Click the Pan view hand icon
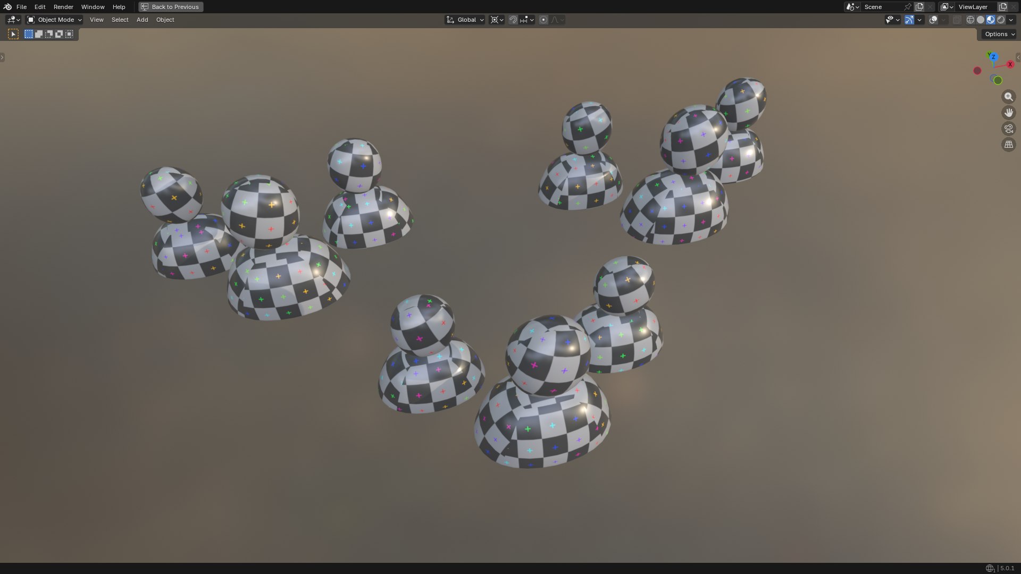Screen dimensions: 1021x574 [x=1008, y=113]
